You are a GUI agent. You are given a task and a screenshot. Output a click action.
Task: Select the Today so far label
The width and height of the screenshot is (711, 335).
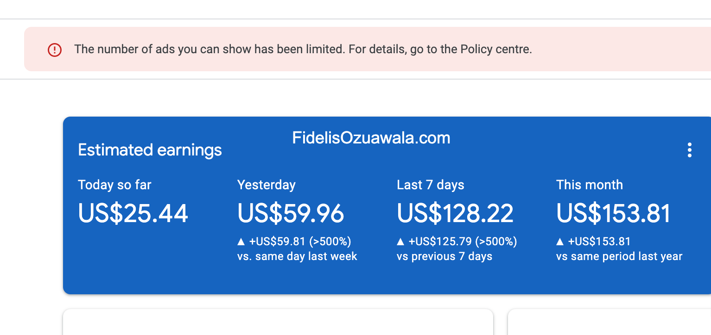click(x=114, y=185)
